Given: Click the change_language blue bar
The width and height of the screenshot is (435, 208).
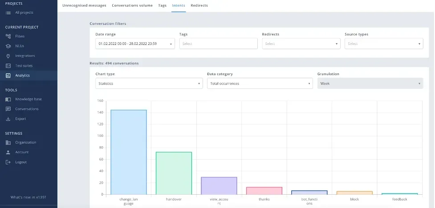Looking at the screenshot, I should 129,152.
